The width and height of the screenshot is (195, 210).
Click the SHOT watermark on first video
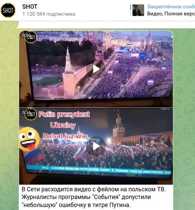coord(31,37)
